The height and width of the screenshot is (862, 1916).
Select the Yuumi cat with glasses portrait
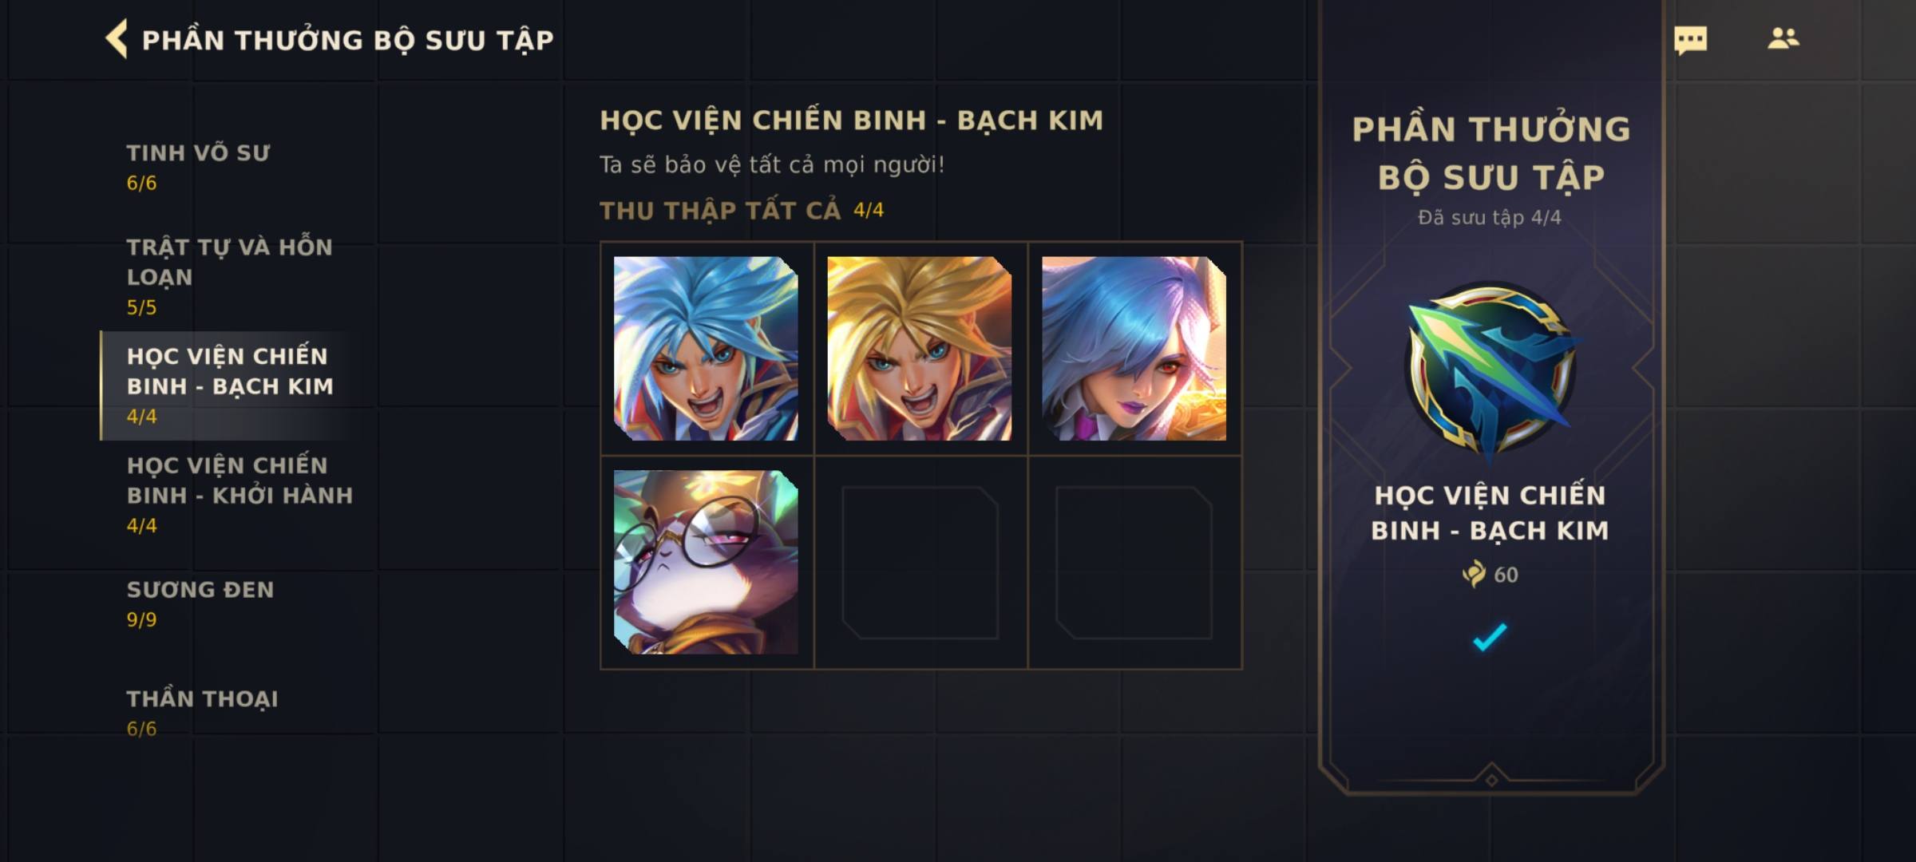(706, 562)
